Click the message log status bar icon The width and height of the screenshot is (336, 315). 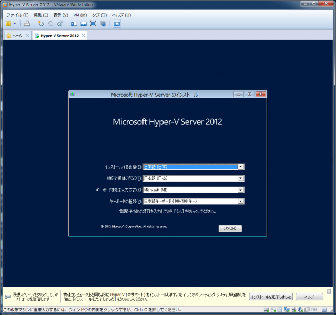(324, 309)
